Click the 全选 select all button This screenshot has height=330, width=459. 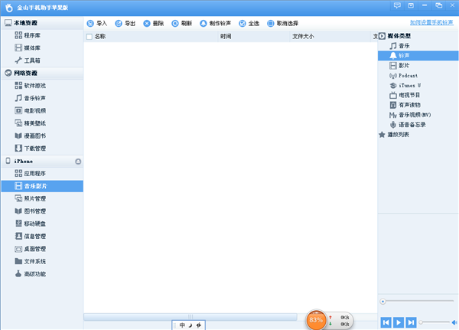(249, 24)
